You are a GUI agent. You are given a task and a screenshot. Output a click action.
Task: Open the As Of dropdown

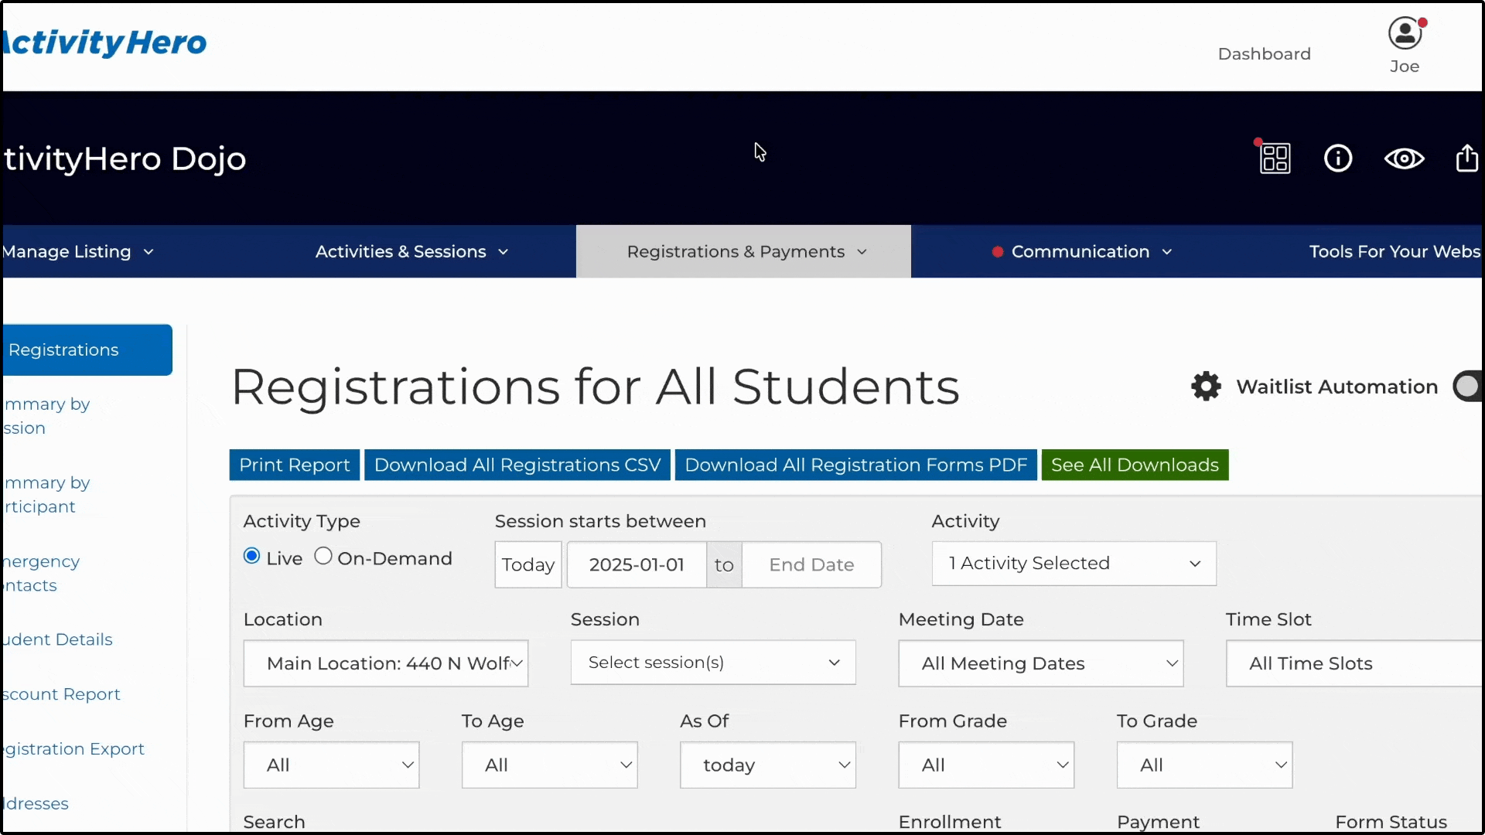click(768, 765)
